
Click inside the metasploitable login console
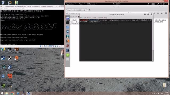pyautogui.click(x=32, y=27)
